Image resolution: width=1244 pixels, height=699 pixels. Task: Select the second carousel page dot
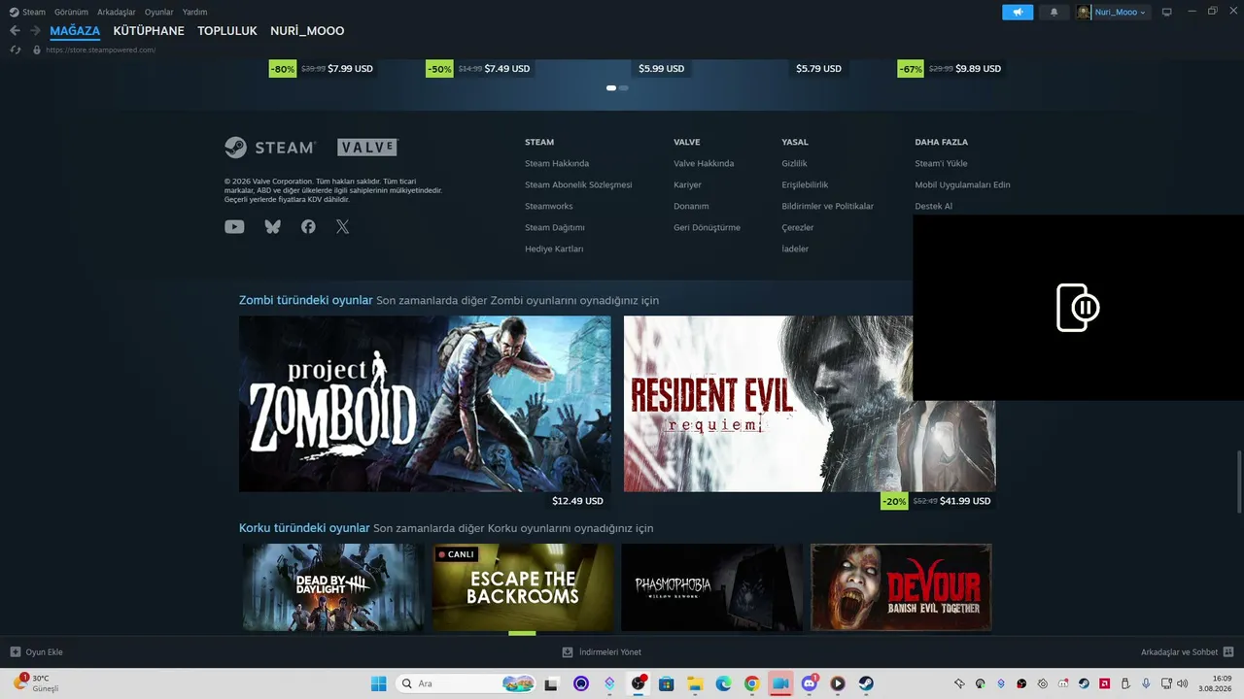tap(624, 88)
